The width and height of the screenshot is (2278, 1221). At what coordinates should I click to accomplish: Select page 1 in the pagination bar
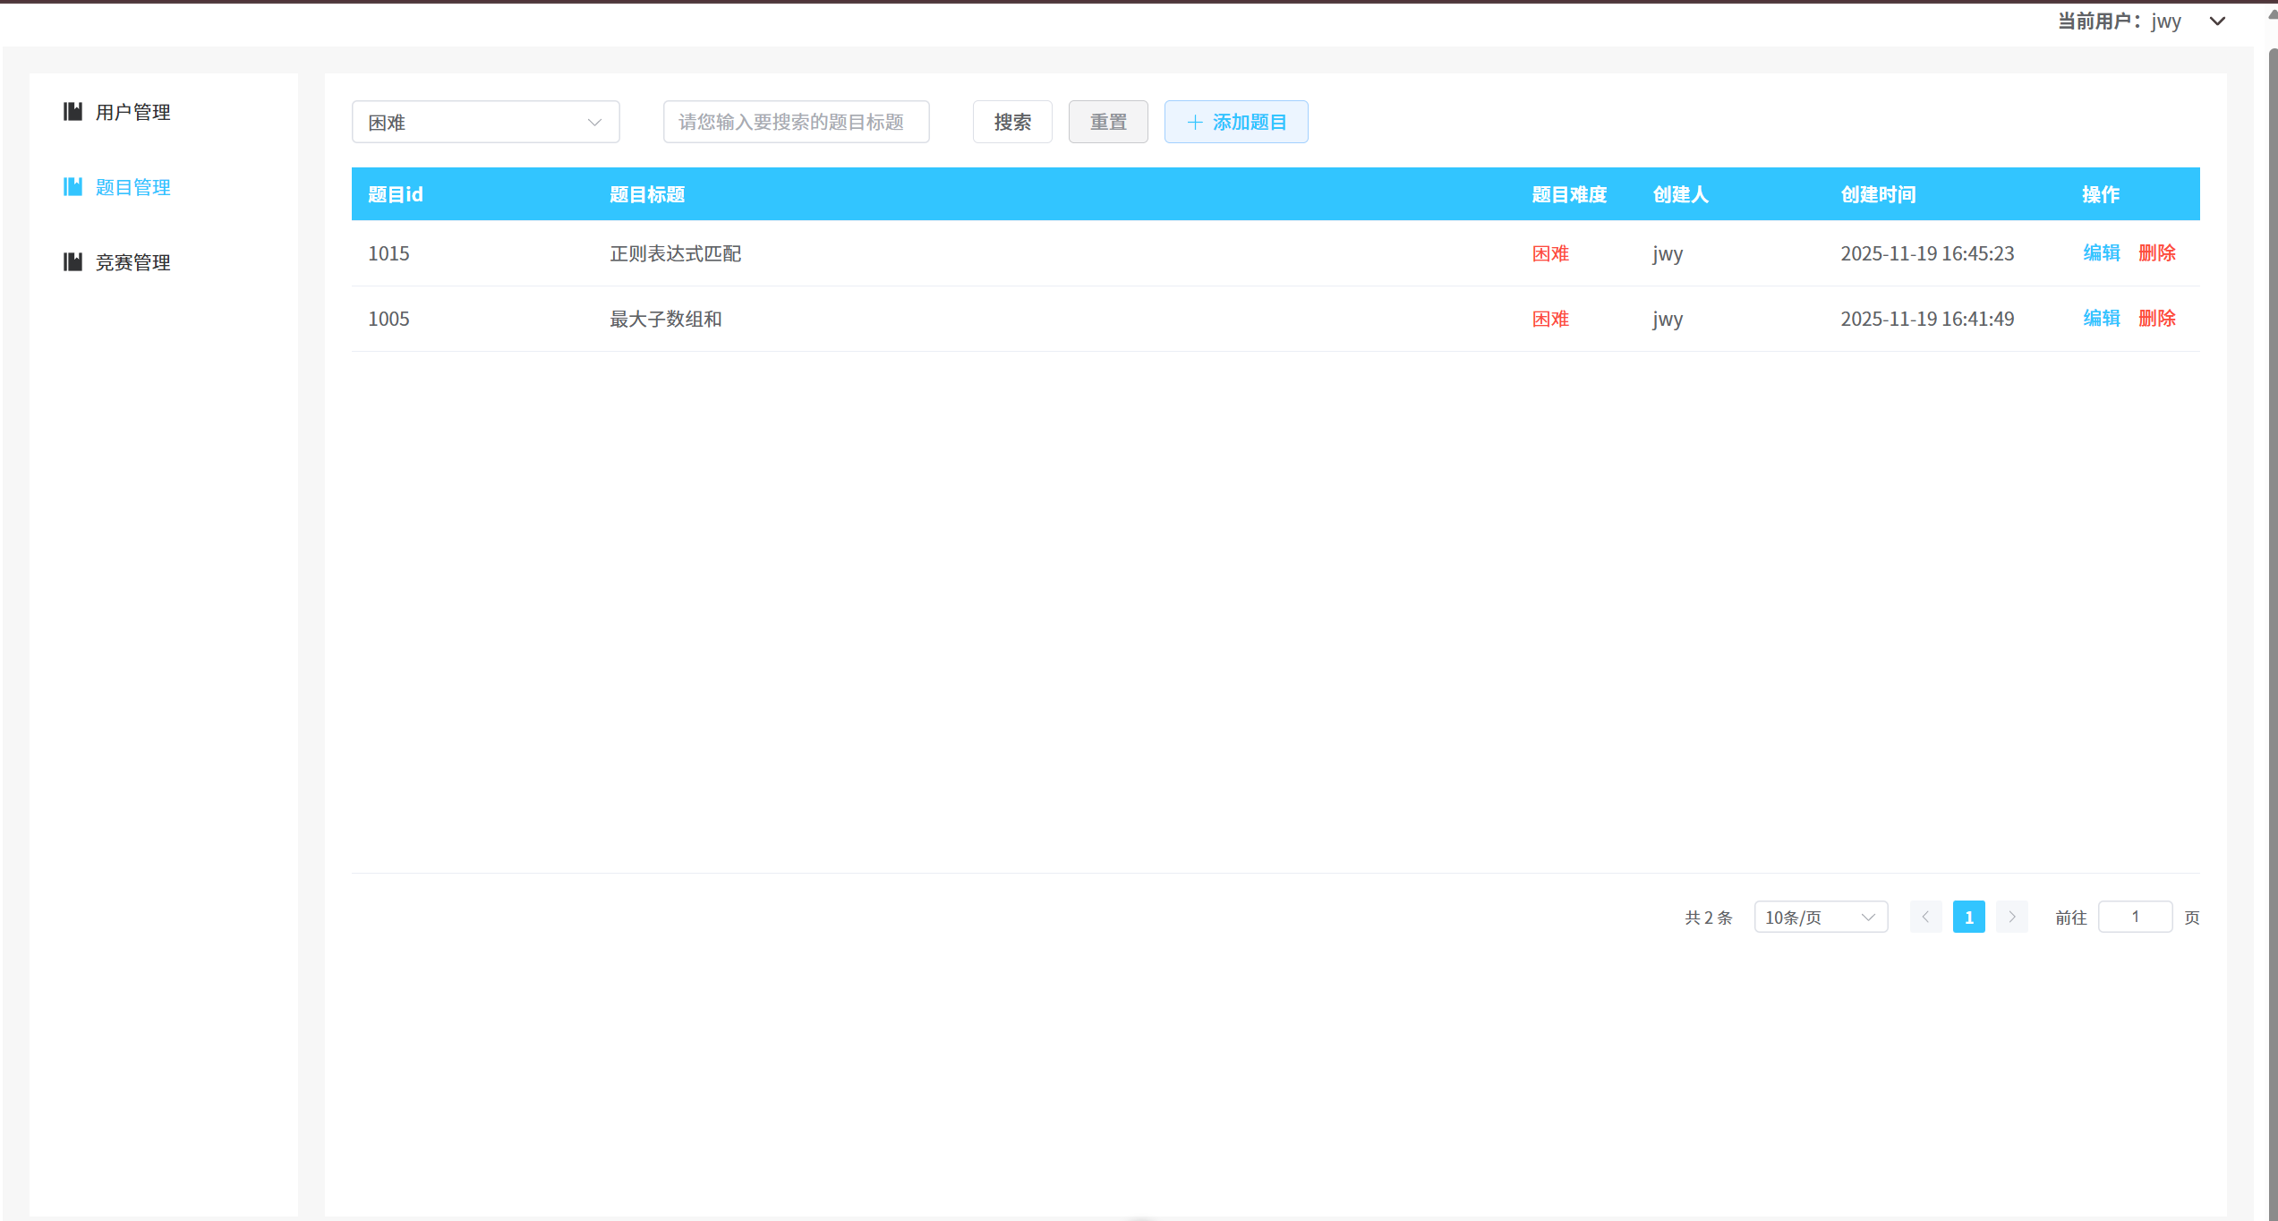[1969, 917]
